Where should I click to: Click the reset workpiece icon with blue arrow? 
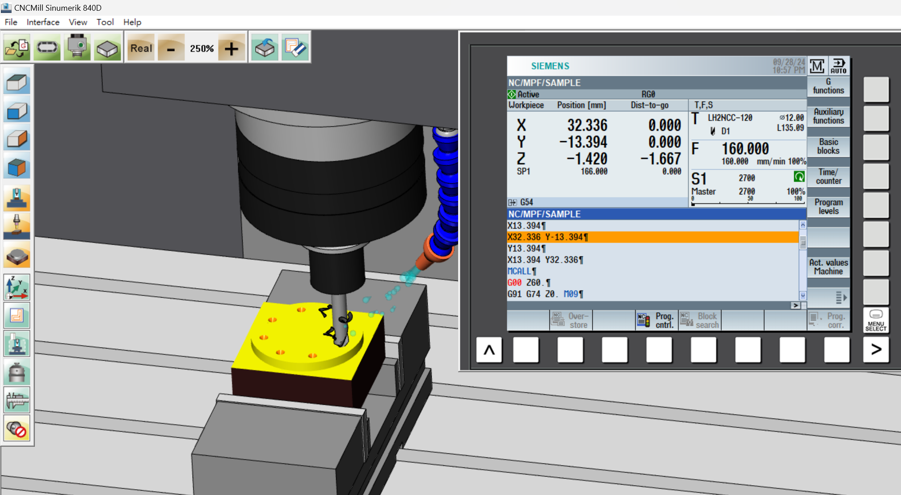click(265, 48)
